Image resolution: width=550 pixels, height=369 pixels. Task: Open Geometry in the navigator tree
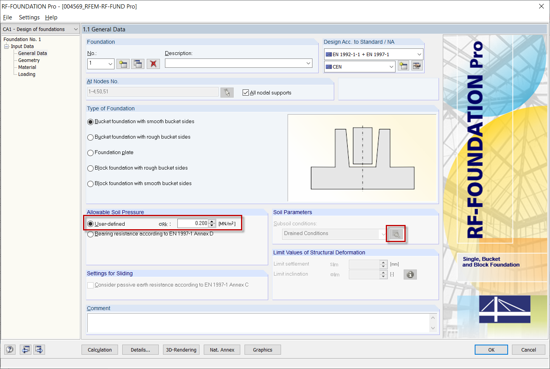coord(29,60)
